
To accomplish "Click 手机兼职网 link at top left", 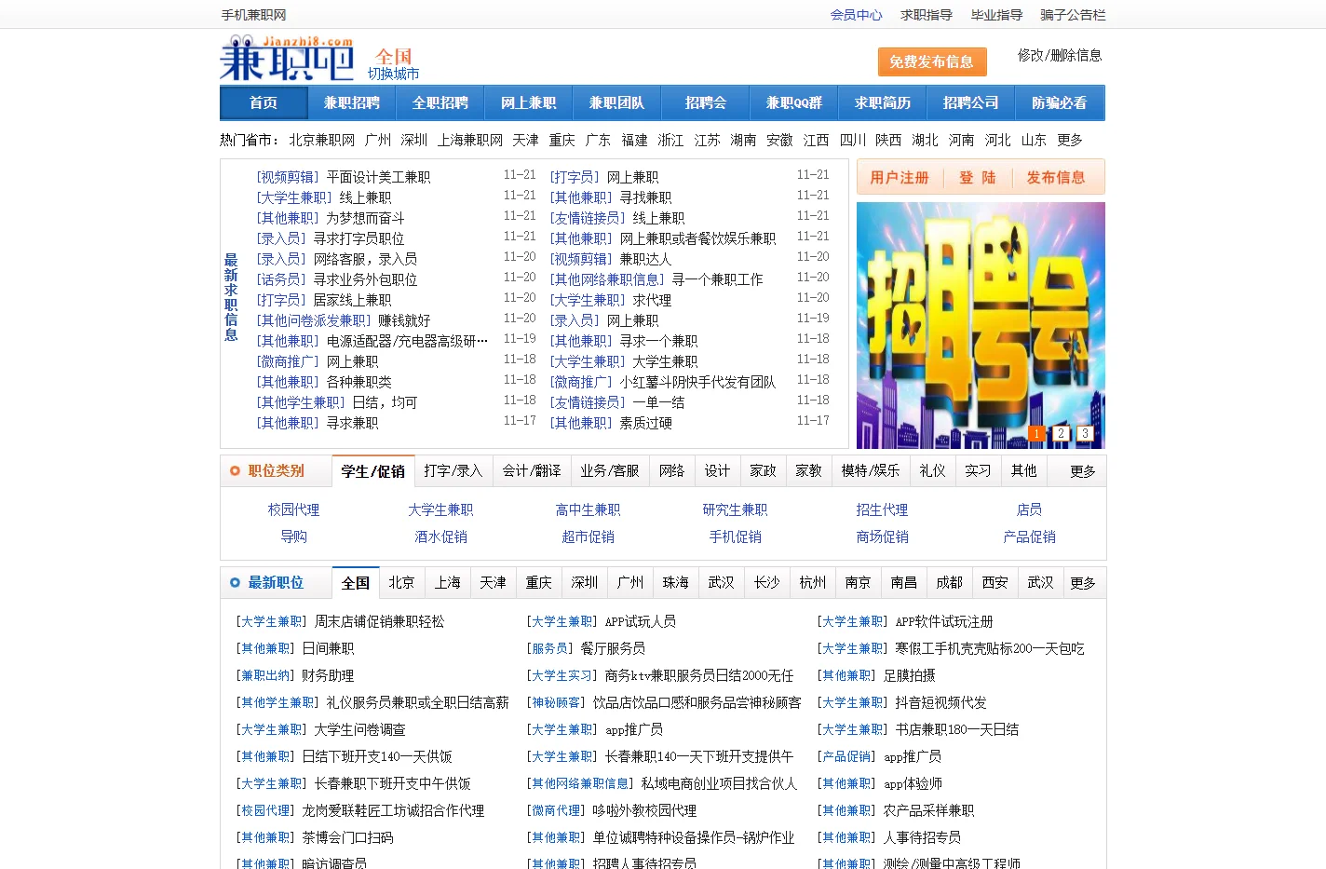I will click(253, 15).
